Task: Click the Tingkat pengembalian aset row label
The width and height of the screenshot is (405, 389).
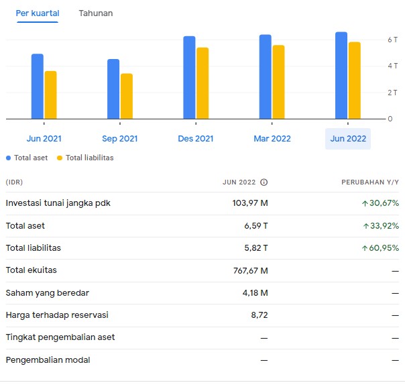Action: coord(60,337)
